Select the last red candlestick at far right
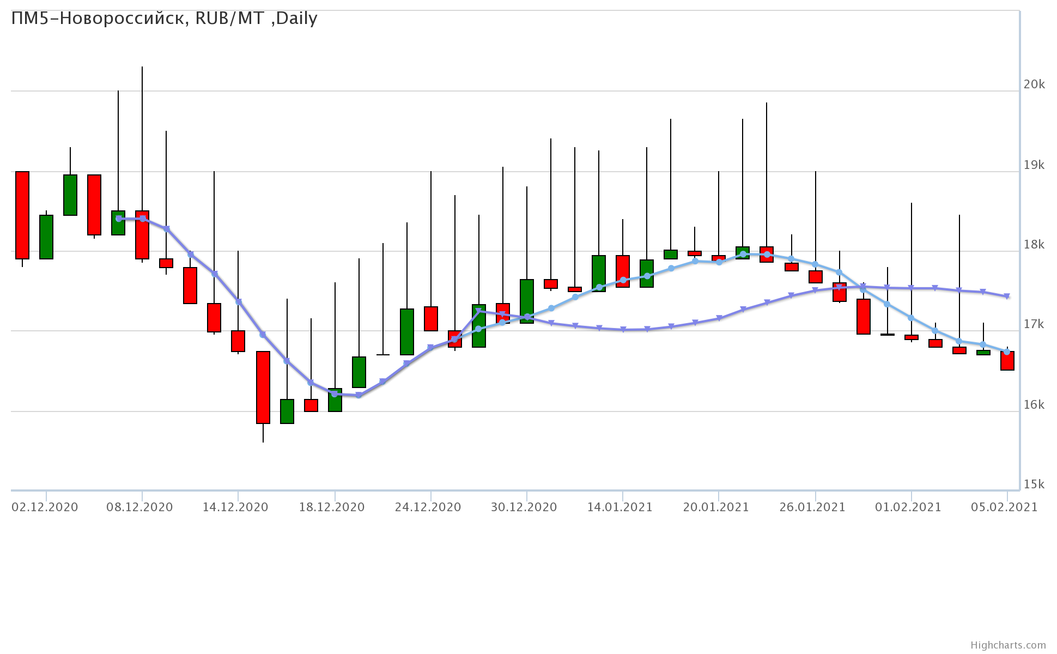The image size is (1057, 654). [x=1007, y=364]
